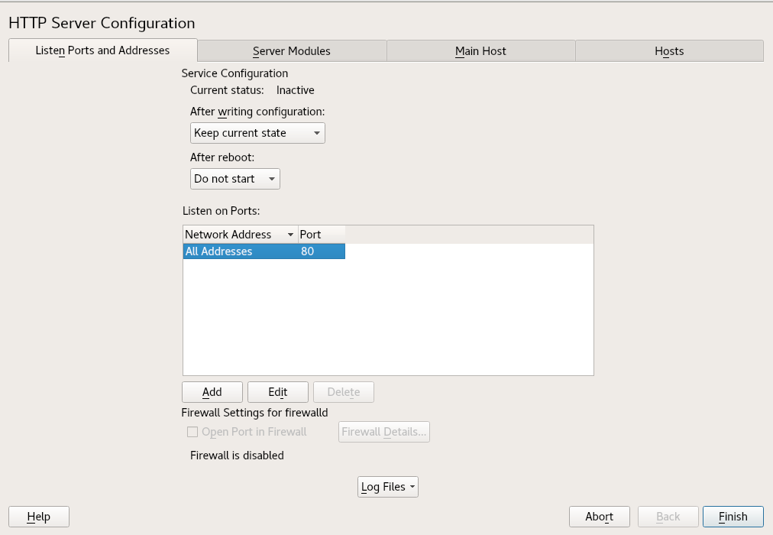Abort the HTTP server configuration
The width and height of the screenshot is (773, 535).
coord(599,516)
